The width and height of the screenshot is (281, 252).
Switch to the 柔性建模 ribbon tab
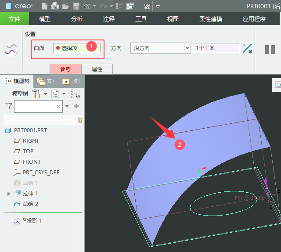coord(211,18)
